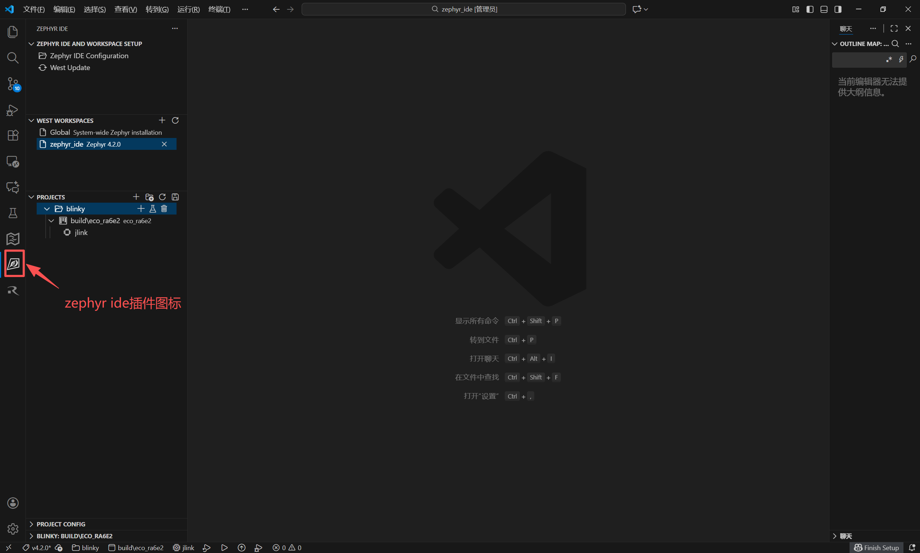Screen dimensions: 920x553
Task: Open the Zephyr IDE plugin icon
Action: click(14, 264)
